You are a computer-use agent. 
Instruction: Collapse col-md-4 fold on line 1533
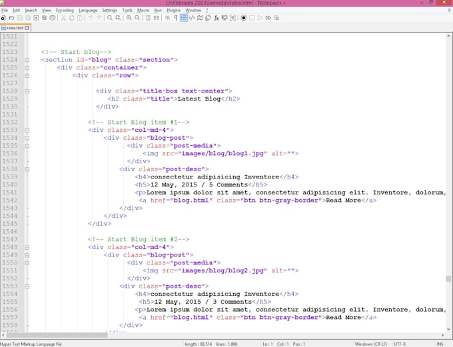[x=27, y=130]
